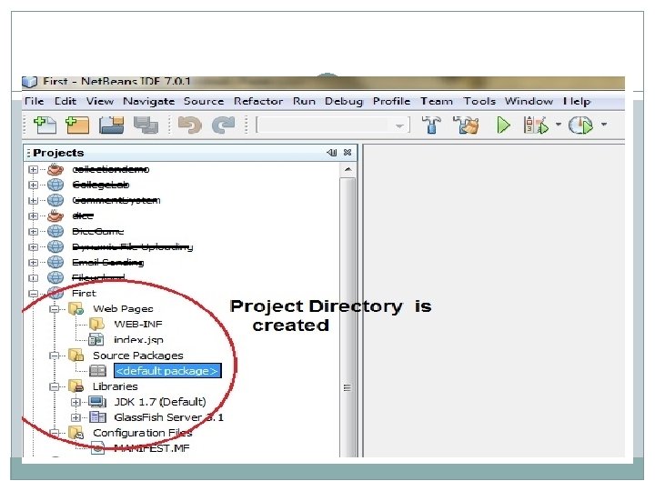Open the Refactor menu
The image size is (655, 491).
point(258,101)
